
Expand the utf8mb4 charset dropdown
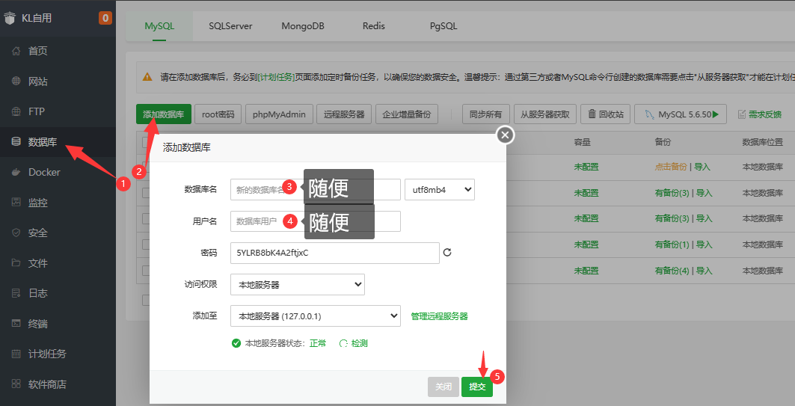(x=439, y=190)
